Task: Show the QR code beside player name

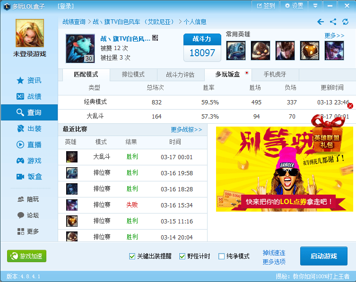Action: coord(155,38)
